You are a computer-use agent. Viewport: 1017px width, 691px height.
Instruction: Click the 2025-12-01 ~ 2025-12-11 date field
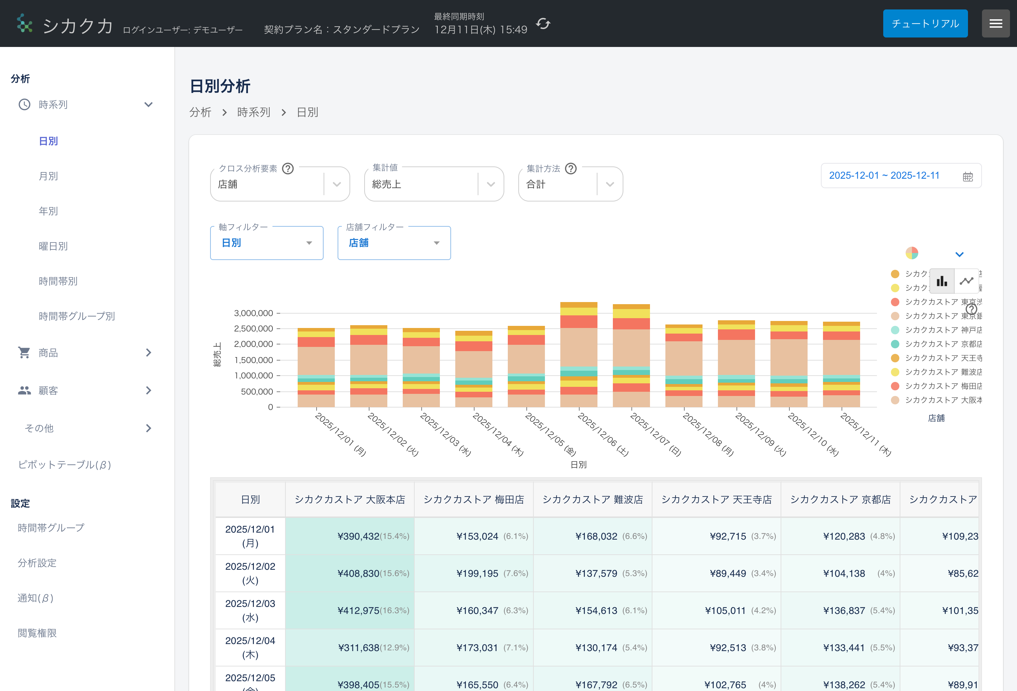(x=884, y=176)
